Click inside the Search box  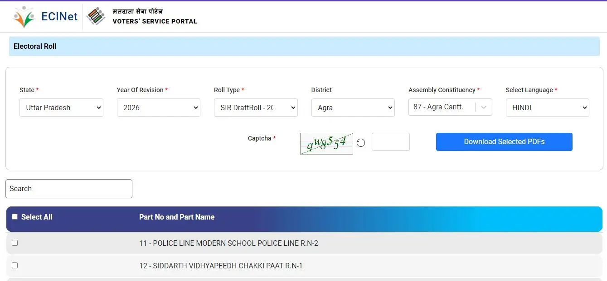68,189
